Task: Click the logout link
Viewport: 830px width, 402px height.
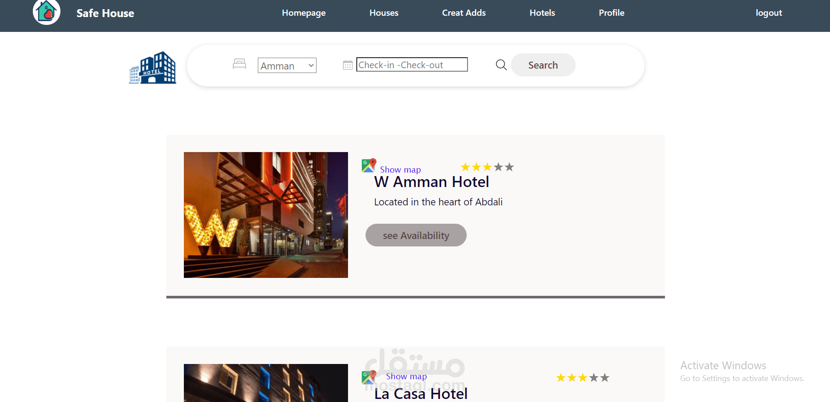Action: point(769,13)
